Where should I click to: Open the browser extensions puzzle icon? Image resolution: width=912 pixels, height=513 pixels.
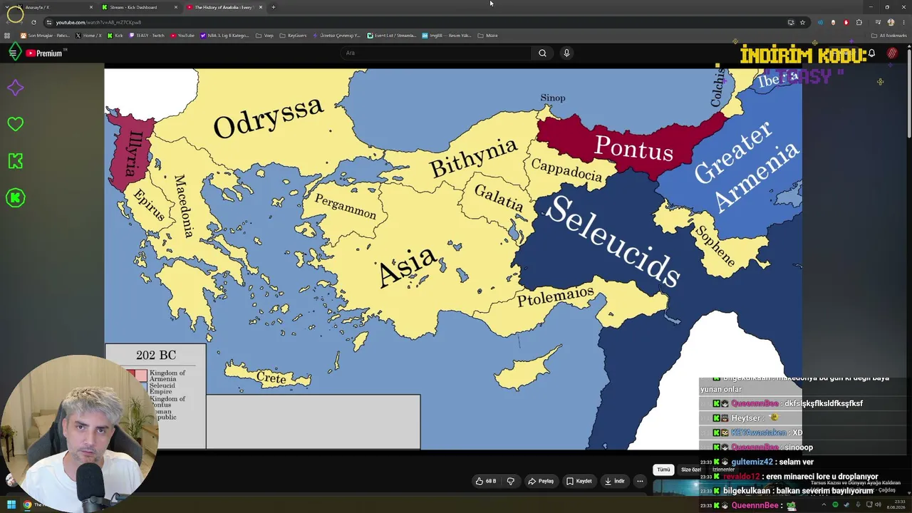point(859,22)
